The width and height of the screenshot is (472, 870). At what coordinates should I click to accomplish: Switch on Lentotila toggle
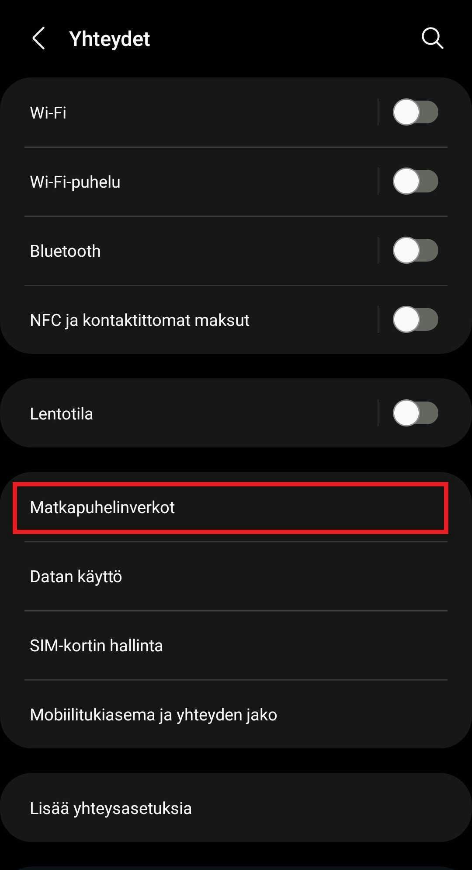point(415,413)
